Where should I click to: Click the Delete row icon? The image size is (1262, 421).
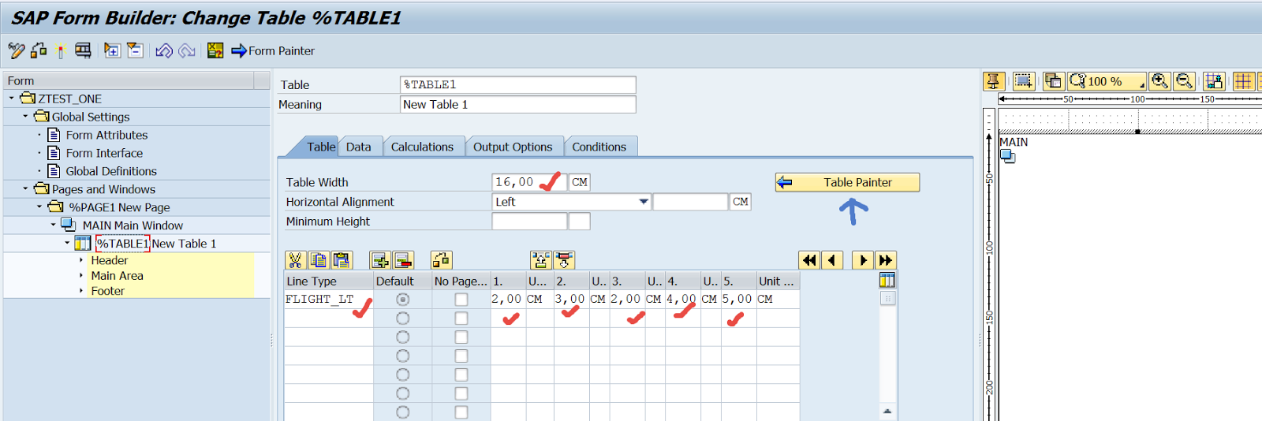point(403,260)
